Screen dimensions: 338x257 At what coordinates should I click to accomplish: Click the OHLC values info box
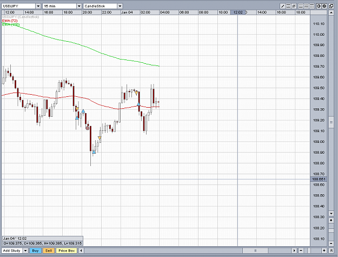click(43, 243)
